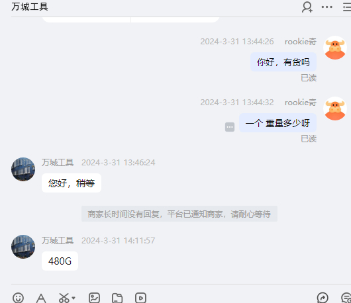Select the 您好，稍等 message bubble
This screenshot has height=303, width=351.
point(72,183)
